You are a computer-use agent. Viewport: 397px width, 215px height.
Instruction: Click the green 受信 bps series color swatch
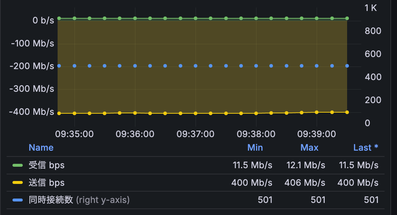tap(18, 165)
